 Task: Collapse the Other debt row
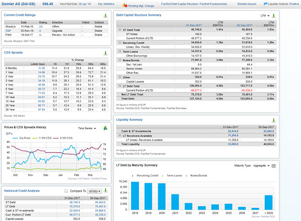click(120, 77)
